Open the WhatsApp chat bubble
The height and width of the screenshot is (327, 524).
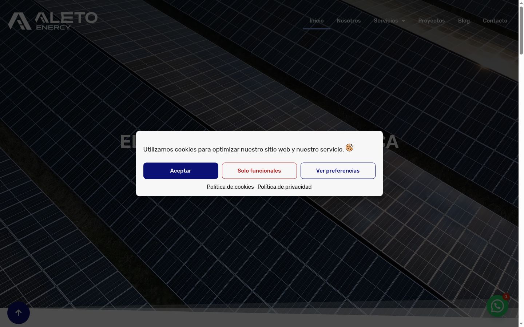coord(497,306)
